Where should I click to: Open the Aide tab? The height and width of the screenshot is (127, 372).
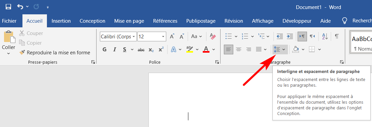[325, 21]
